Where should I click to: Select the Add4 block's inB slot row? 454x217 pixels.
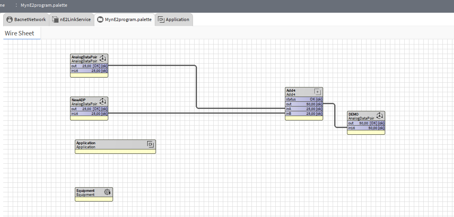click(304, 114)
